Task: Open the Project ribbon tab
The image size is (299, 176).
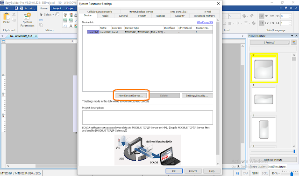Action: click(x=57, y=8)
